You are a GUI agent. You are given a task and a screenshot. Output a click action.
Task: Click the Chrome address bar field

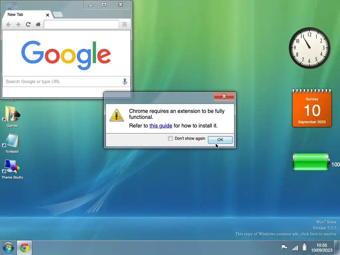coord(81,24)
